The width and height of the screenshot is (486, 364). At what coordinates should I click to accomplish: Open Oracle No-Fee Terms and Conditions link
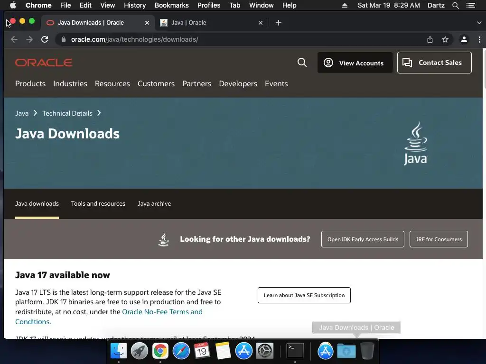pyautogui.click(x=162, y=312)
